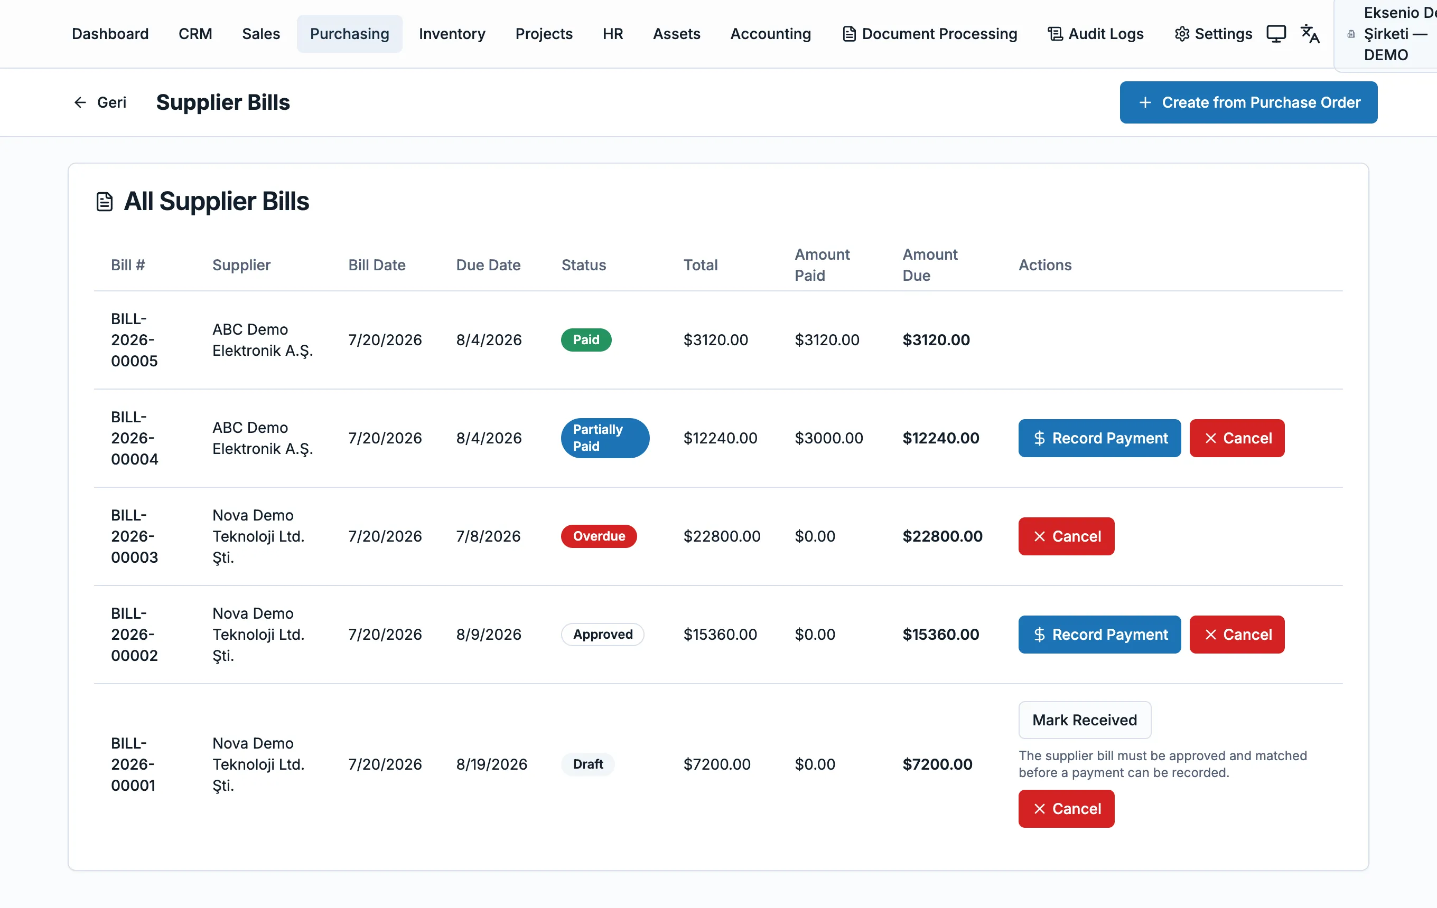Click the Overdue status badge

(599, 536)
